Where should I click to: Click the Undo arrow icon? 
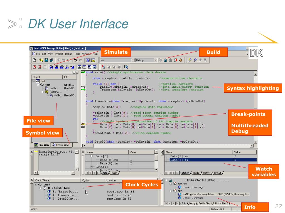point(75,60)
